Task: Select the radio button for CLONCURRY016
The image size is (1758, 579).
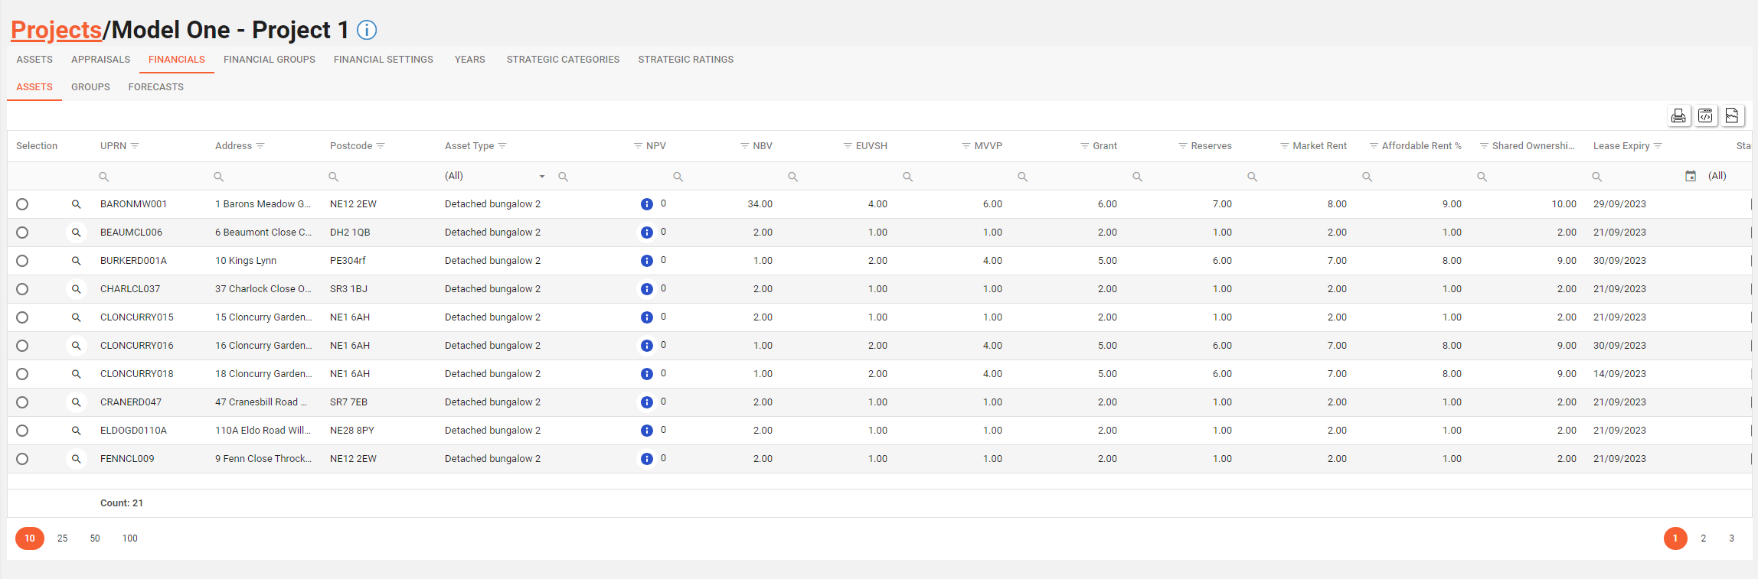Action: (22, 346)
